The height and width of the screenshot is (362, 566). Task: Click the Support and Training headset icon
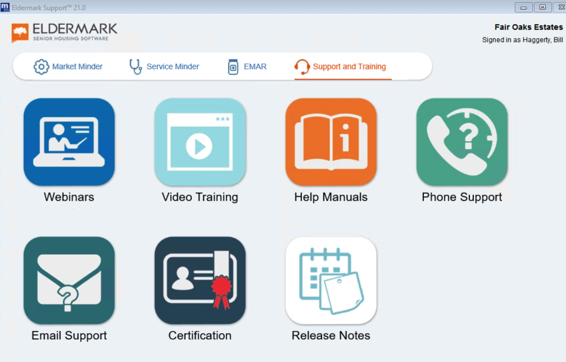coord(302,67)
